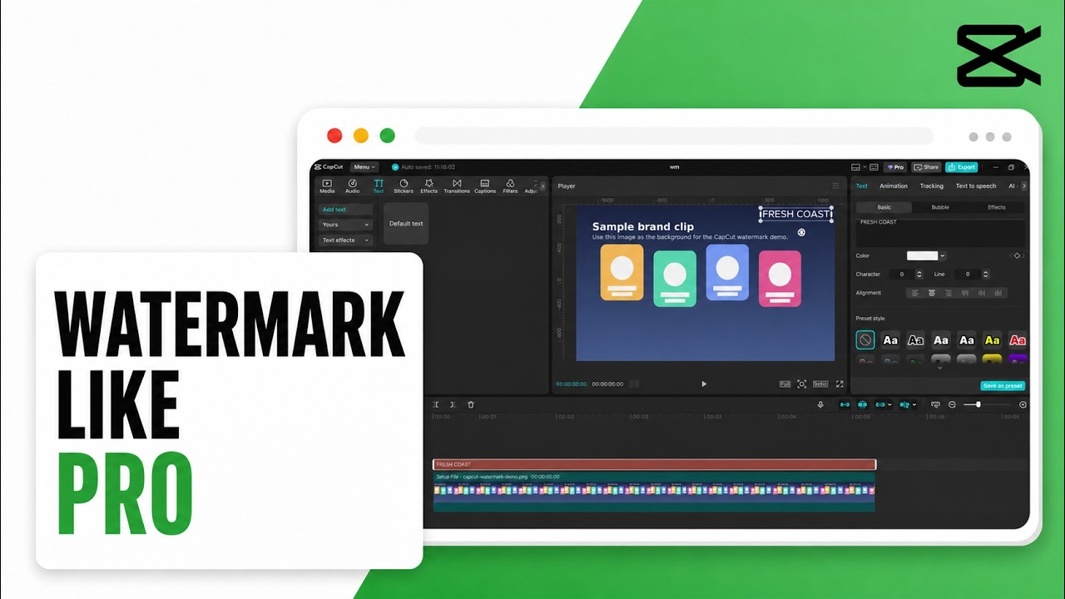The height and width of the screenshot is (599, 1065).
Task: Click the CapCut logo in title bar
Action: (328, 166)
